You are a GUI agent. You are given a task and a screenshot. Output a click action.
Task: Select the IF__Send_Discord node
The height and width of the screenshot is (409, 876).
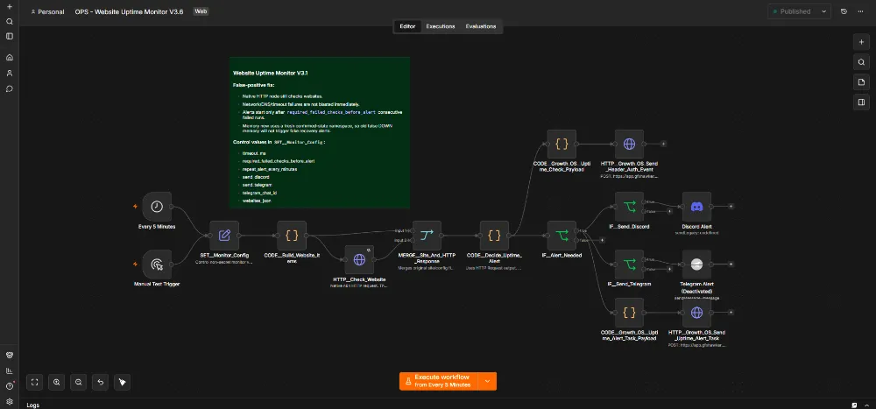click(x=629, y=207)
